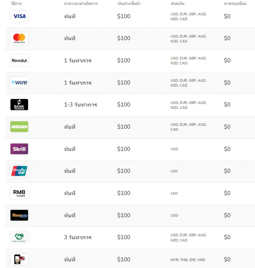Click the 1-3 วันทำการ processing time text
Screen dimensions: 255x268
point(80,105)
